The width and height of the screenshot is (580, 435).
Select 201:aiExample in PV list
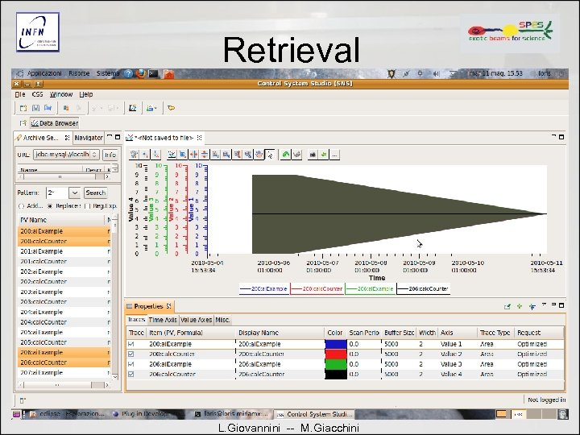click(64, 251)
